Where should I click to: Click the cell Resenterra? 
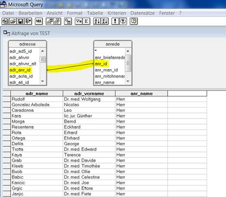coord(37,127)
